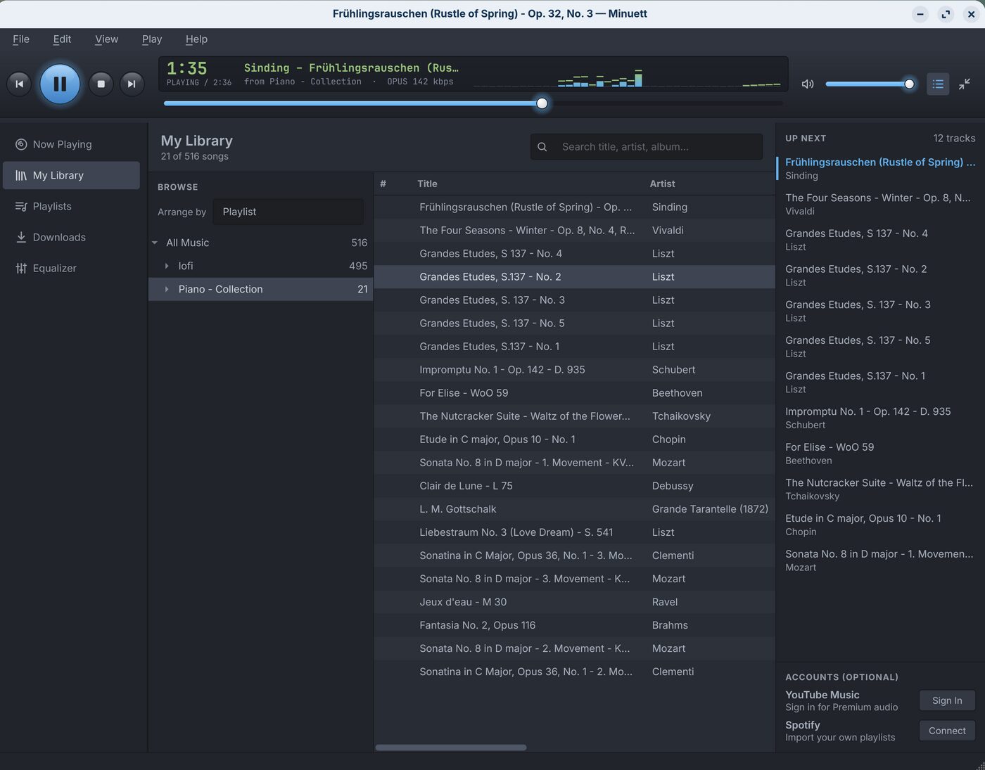Open the Play menu
The height and width of the screenshot is (770, 985).
(152, 39)
